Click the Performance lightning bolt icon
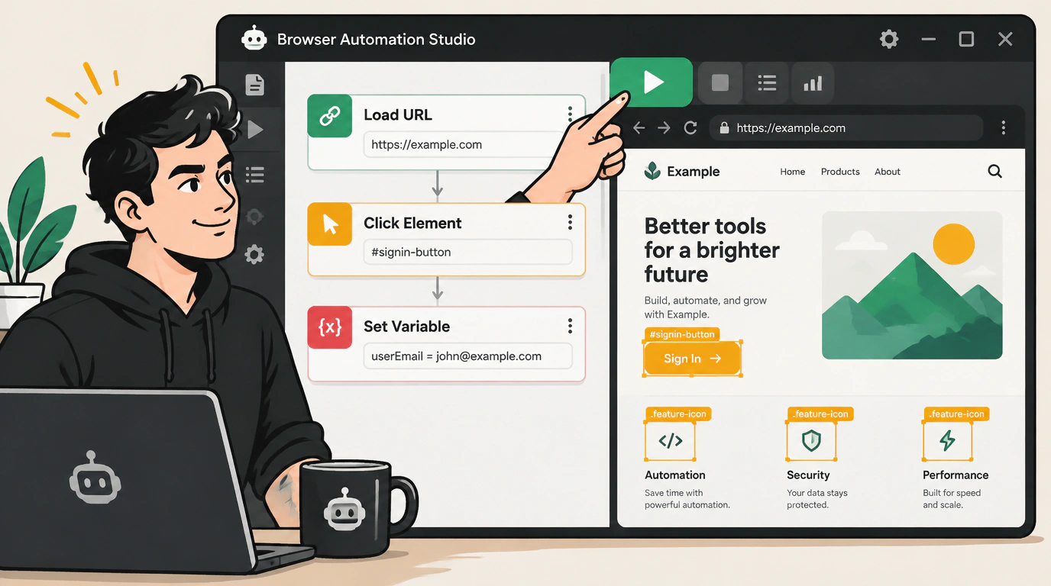 [947, 440]
